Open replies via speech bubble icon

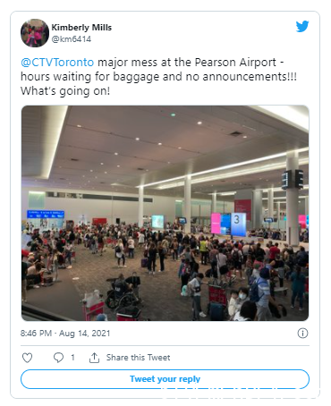[58, 358]
